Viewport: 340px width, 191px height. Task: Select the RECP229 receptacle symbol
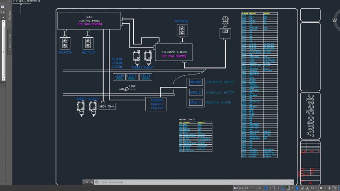click(182, 30)
